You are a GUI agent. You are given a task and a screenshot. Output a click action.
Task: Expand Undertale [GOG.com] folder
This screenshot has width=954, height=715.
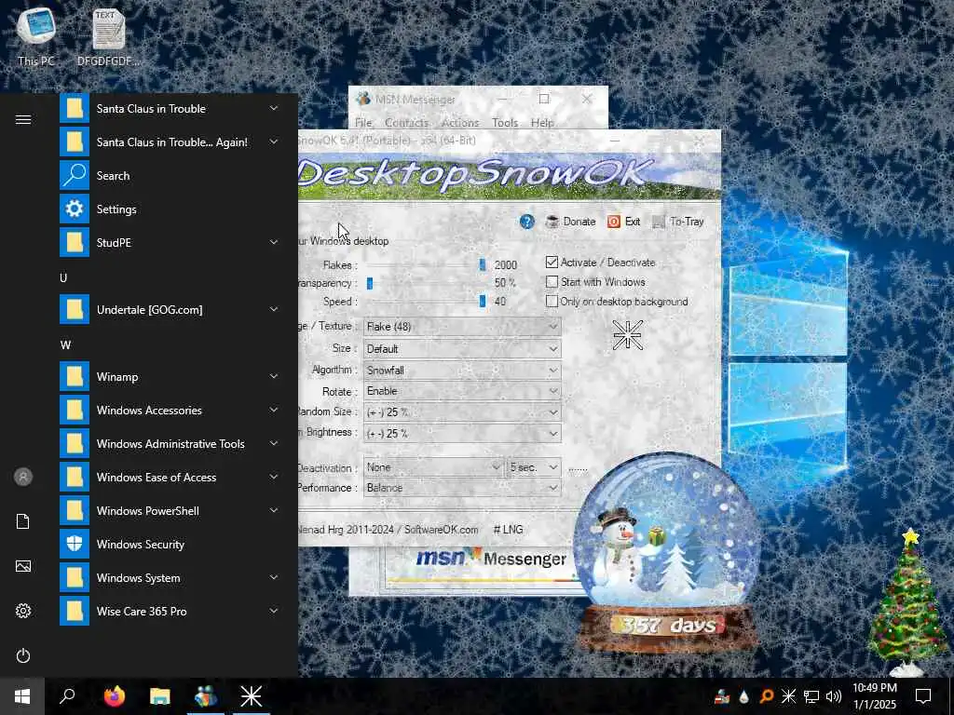274,309
